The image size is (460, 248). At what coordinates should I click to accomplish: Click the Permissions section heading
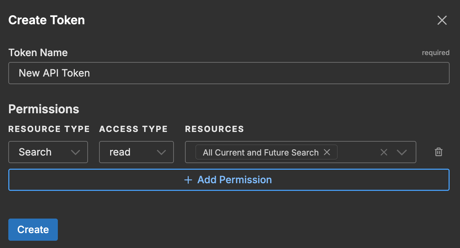click(44, 109)
